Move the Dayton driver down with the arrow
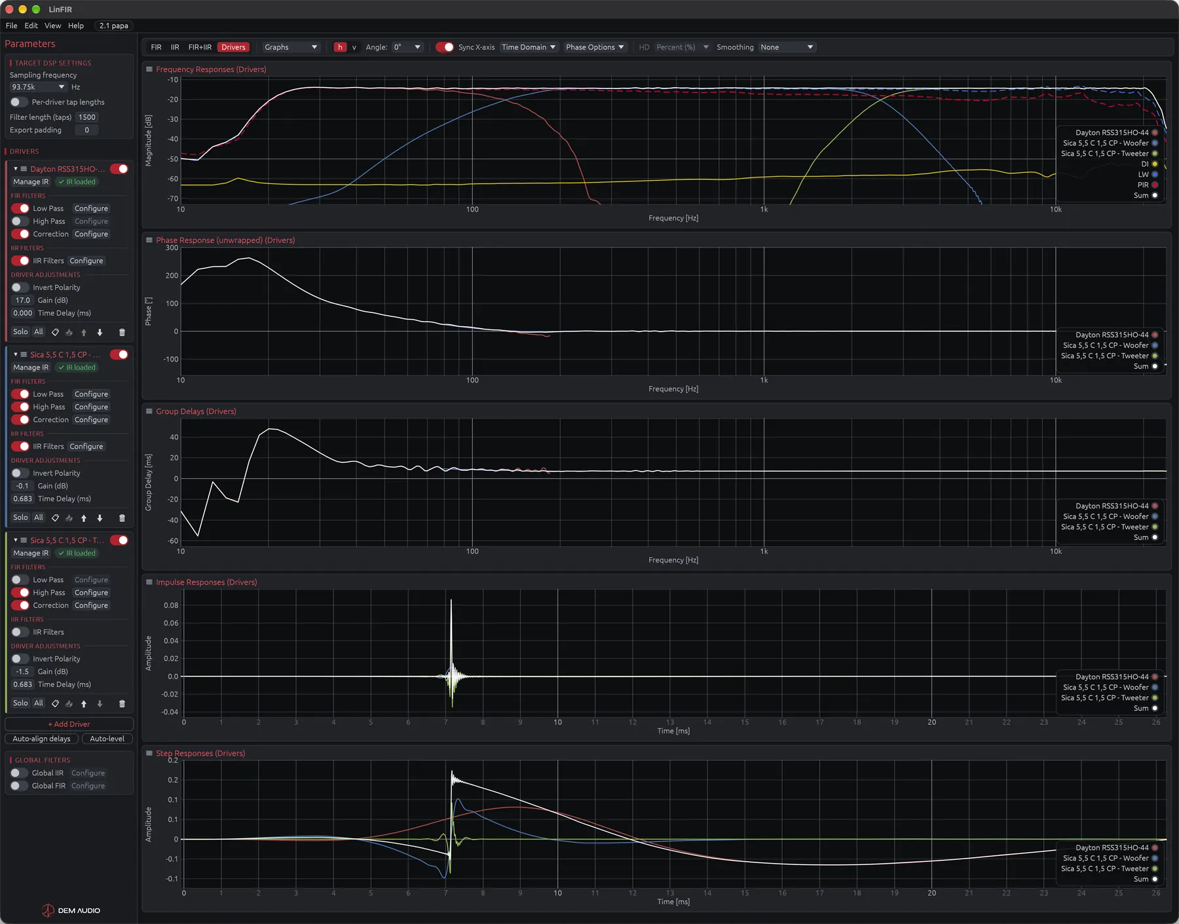The height and width of the screenshot is (924, 1179). pos(100,332)
